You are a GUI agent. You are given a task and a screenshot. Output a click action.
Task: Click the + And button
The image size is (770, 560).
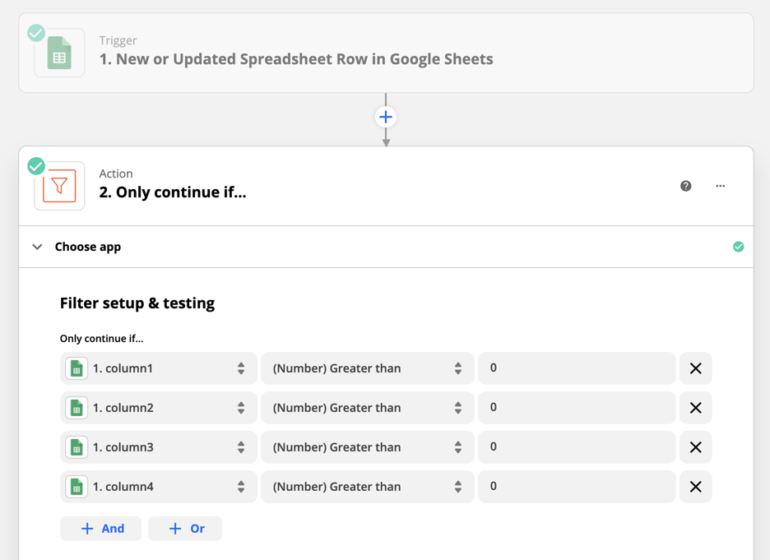click(x=101, y=529)
